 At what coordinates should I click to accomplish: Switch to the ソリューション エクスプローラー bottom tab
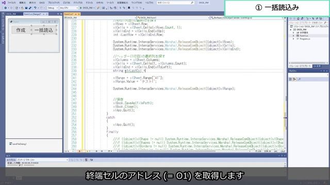(300, 66)
